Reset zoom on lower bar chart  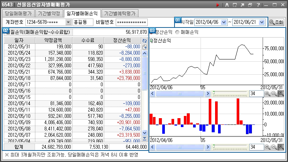click(x=281, y=147)
